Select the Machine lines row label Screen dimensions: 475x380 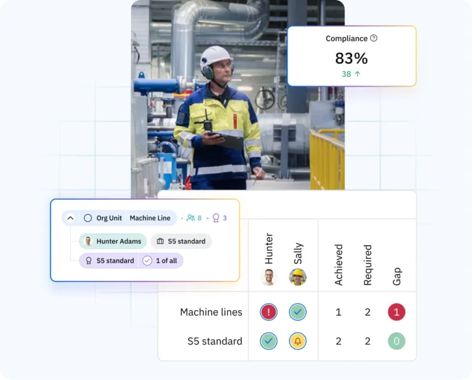click(x=211, y=312)
